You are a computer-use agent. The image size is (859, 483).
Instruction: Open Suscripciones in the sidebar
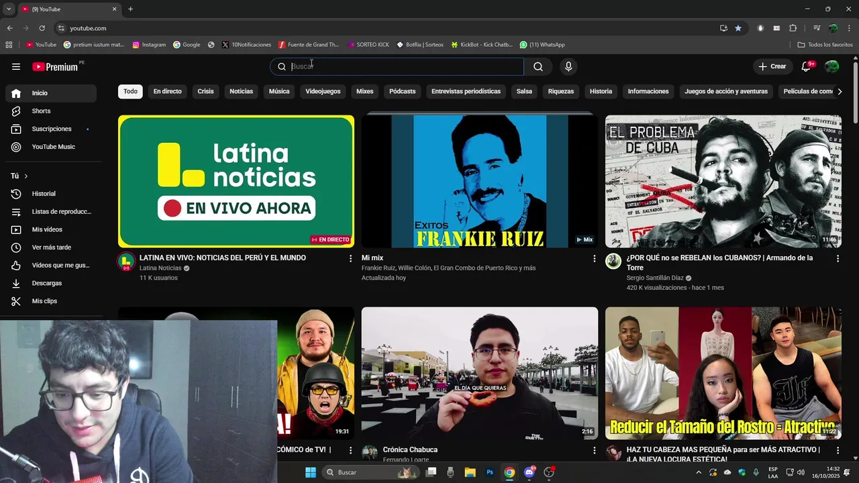[x=51, y=129]
